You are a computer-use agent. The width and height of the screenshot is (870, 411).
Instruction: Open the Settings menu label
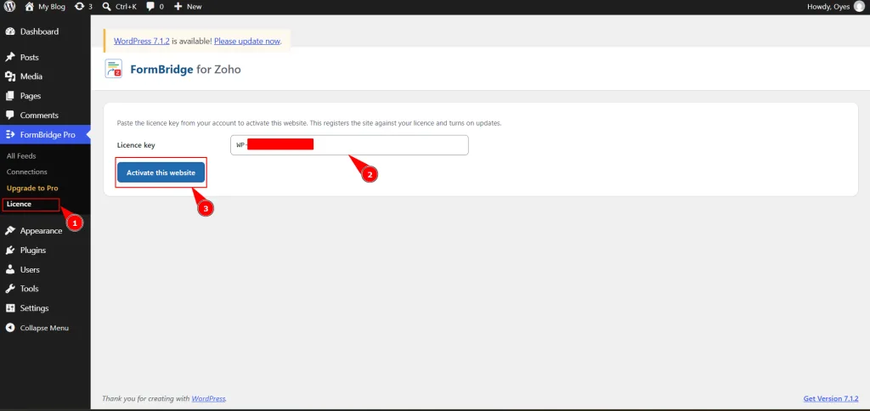point(34,308)
